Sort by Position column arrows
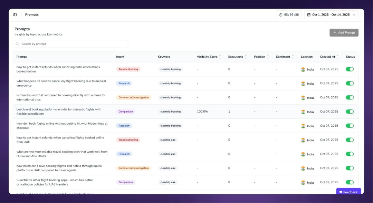 pos(268,57)
